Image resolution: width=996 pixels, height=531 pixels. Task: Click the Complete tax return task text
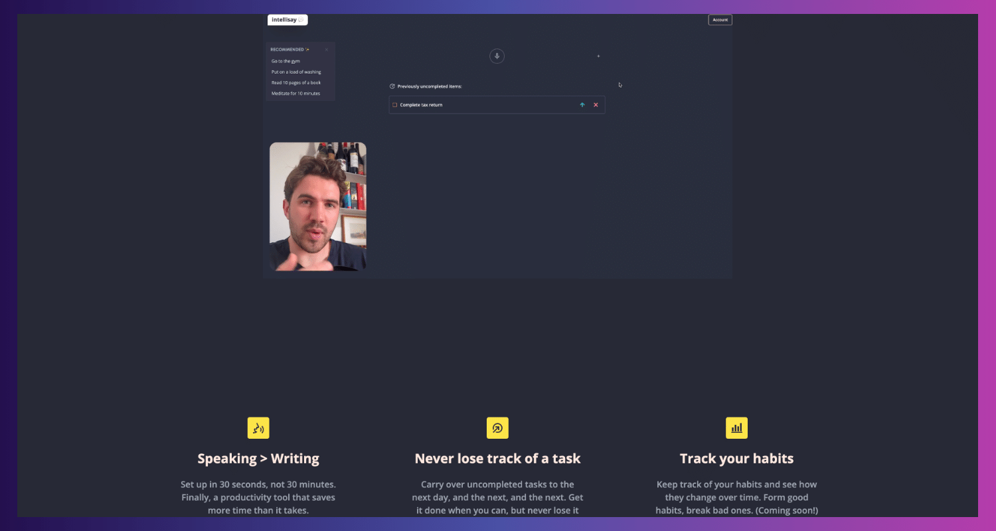(x=421, y=105)
